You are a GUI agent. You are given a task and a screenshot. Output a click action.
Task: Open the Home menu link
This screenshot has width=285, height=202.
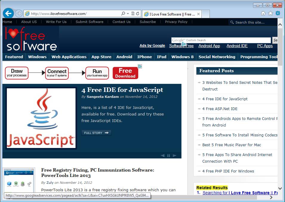pos(7,22)
